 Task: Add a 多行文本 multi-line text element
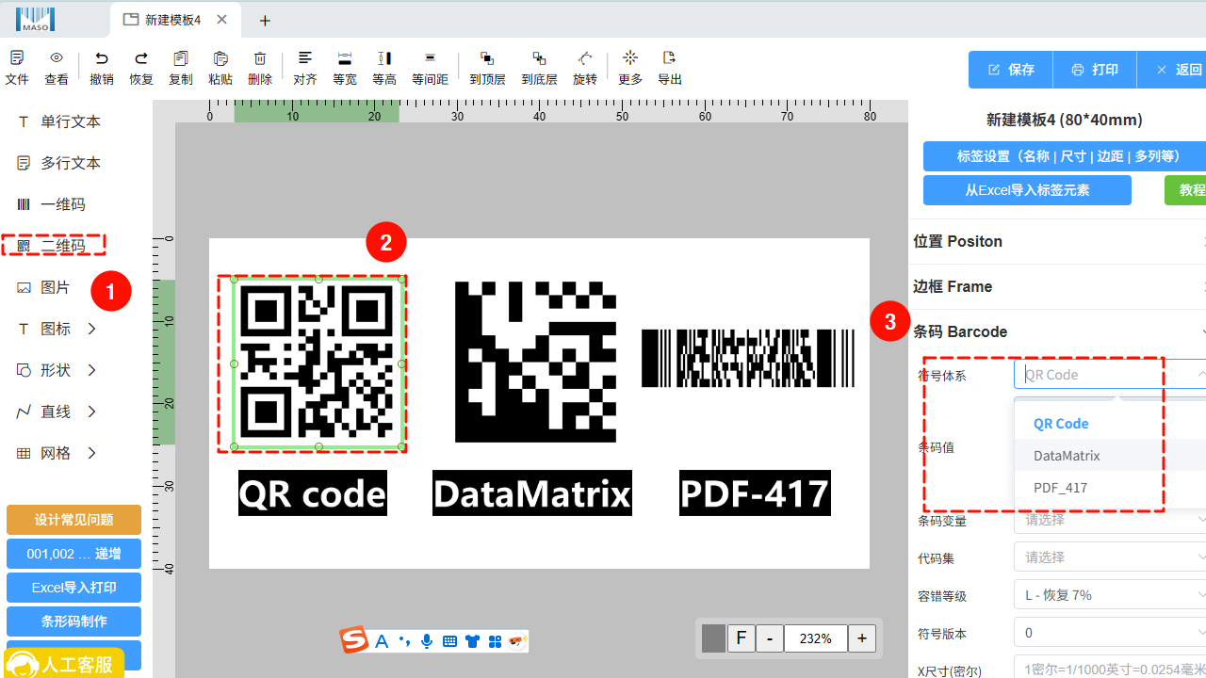point(59,163)
